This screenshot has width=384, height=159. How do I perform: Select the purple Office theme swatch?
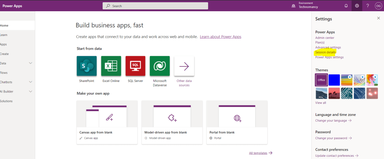(321, 80)
